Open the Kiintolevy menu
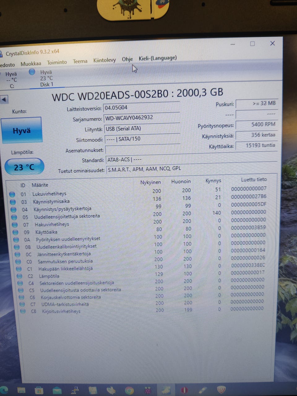The image size is (297, 396). pos(105,60)
